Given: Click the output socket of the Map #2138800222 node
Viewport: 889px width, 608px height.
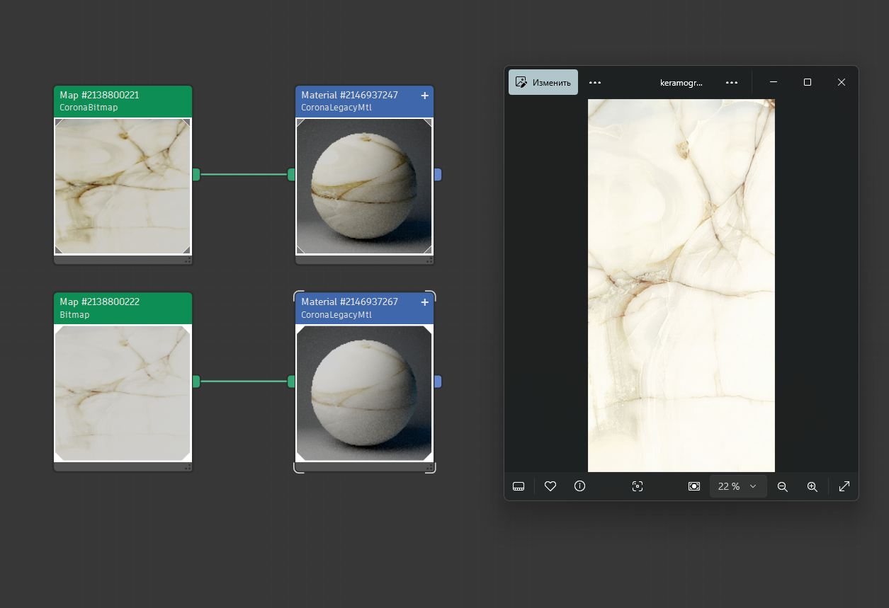Looking at the screenshot, I should (x=196, y=382).
